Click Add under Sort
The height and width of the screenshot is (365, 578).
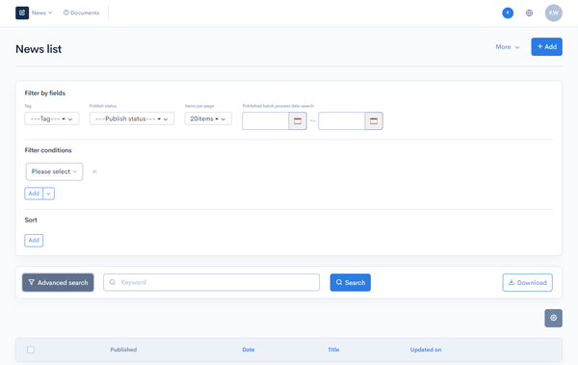[34, 241]
